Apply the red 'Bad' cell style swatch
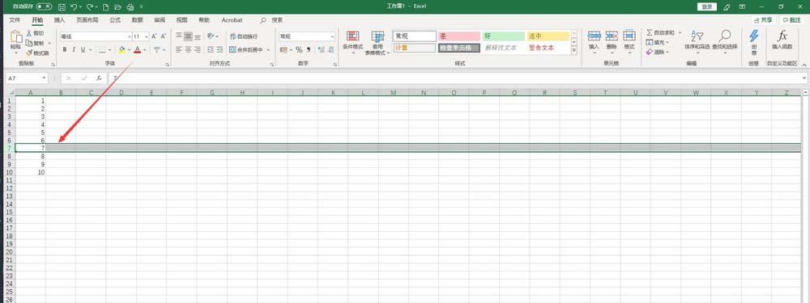Screen dimensions: 810x303 pyautogui.click(x=459, y=36)
